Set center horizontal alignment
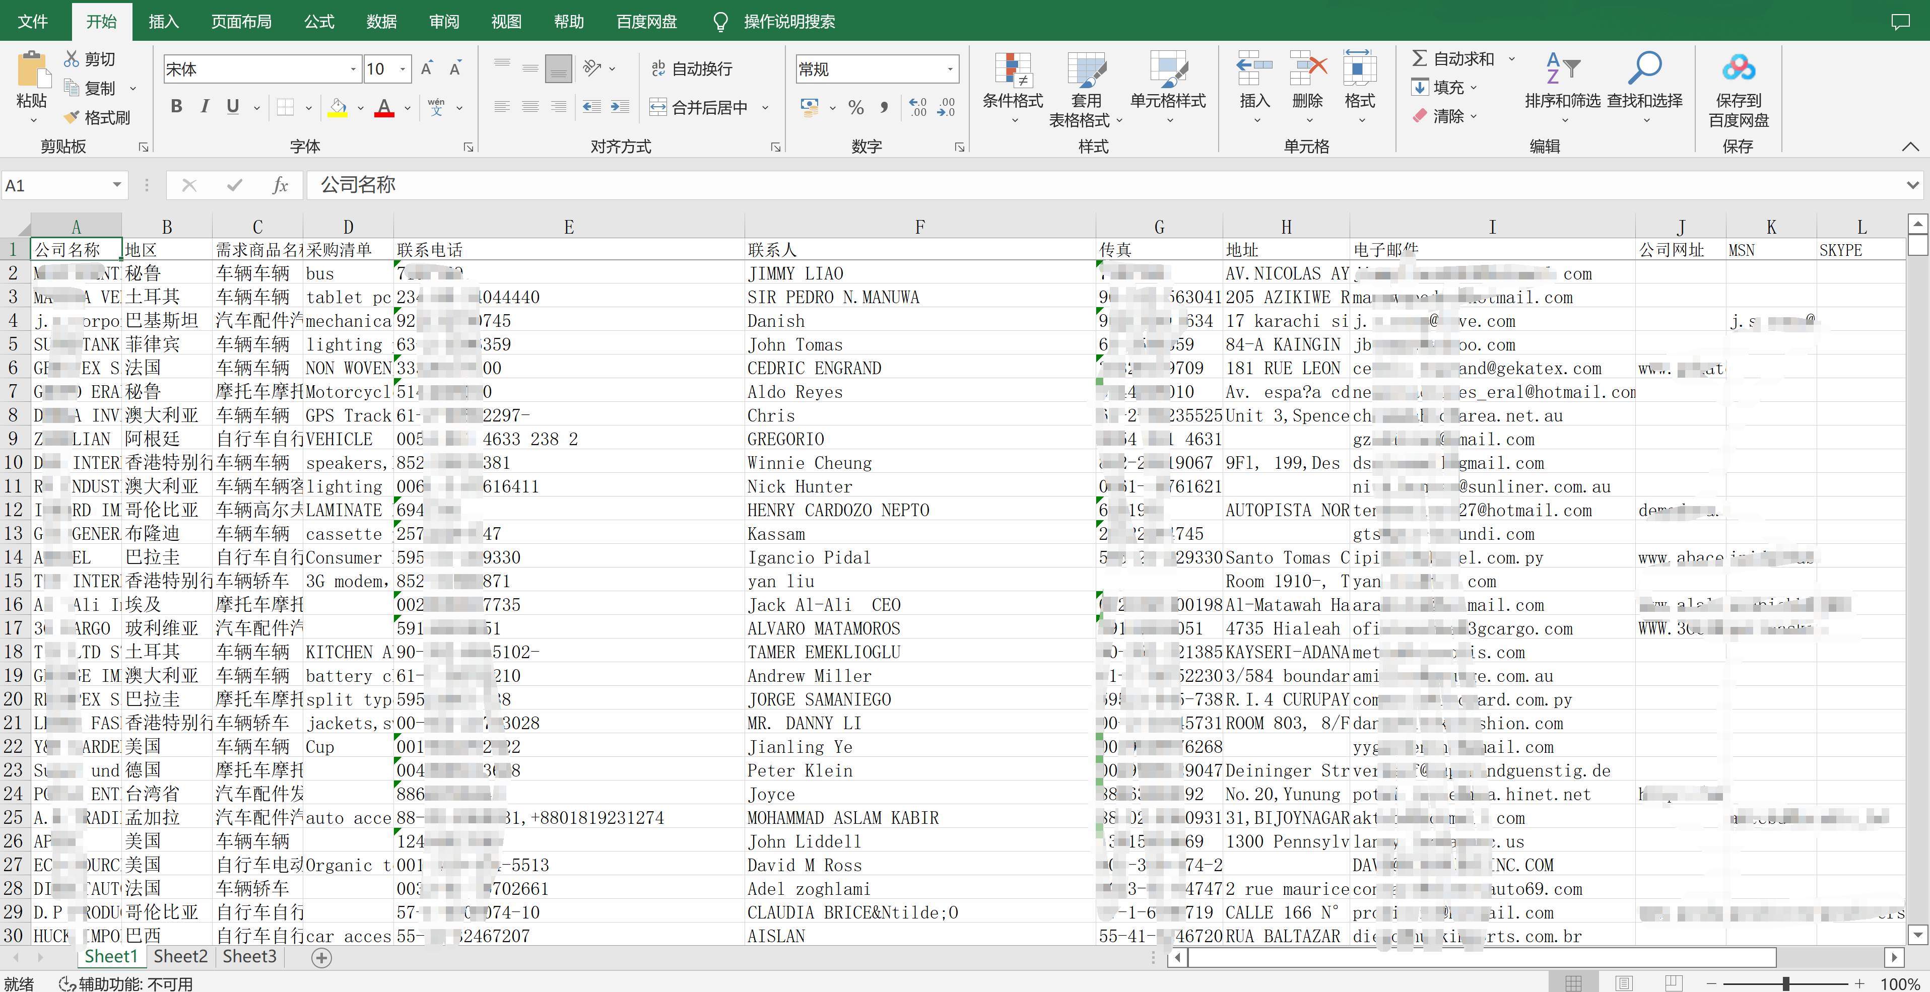The image size is (1930, 992). coord(530,107)
